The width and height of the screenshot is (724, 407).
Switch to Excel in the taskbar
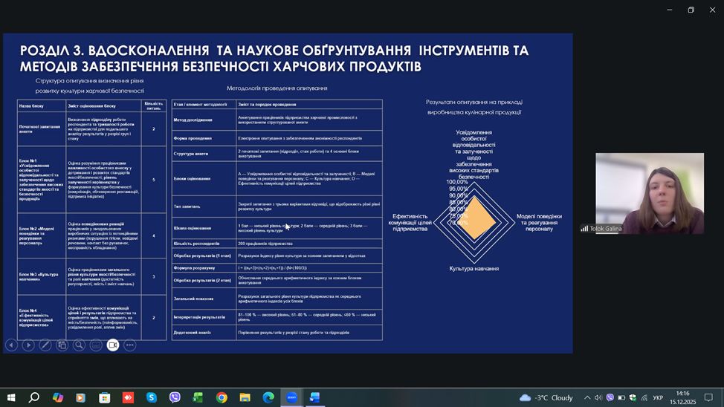[x=198, y=398]
